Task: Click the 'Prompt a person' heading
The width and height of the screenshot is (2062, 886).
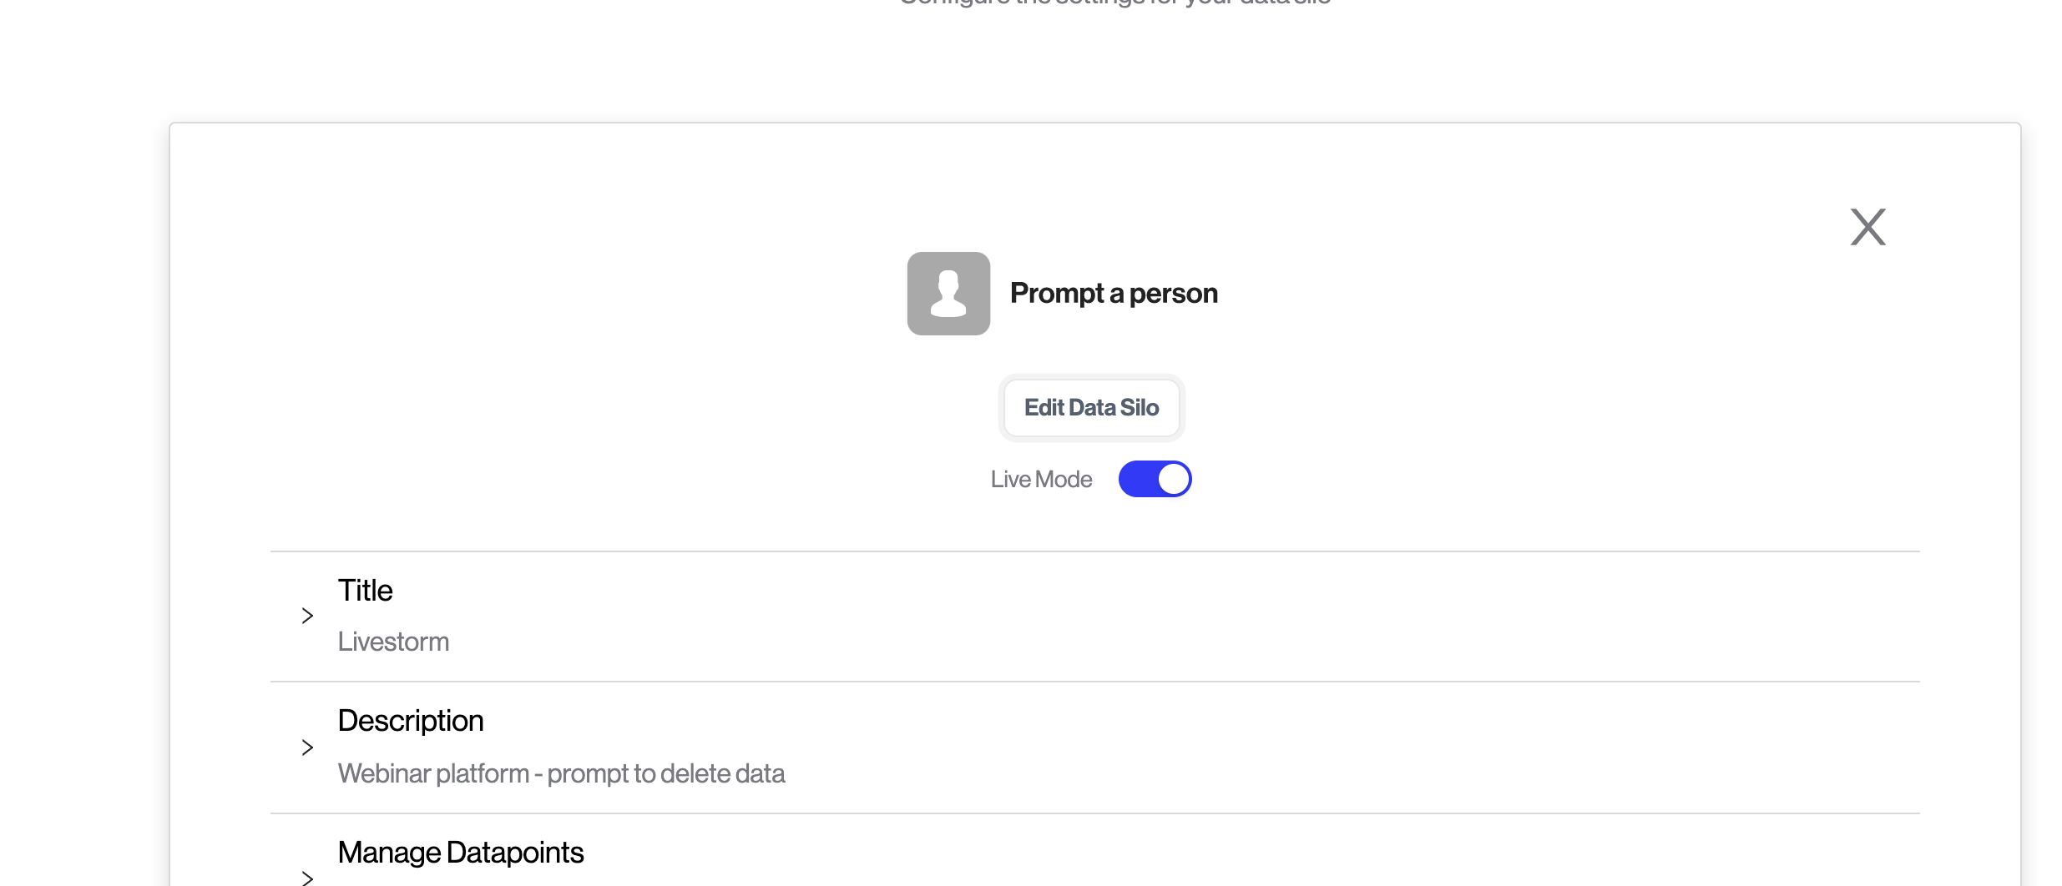Action: tap(1114, 294)
